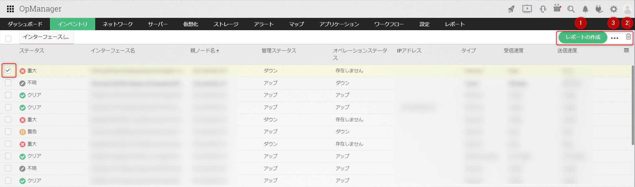
Task: Uncheck the first critical row checkbox
Action: (8, 70)
